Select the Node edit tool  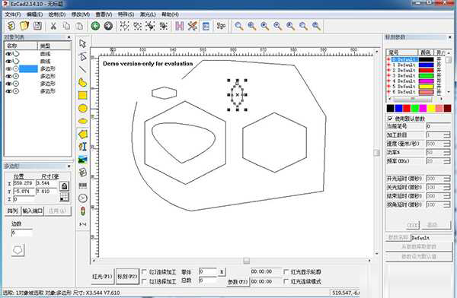83,56
